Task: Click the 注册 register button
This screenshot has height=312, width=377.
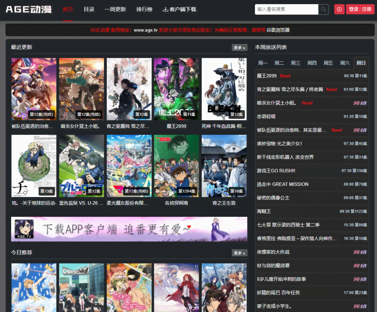Action: pos(367,9)
